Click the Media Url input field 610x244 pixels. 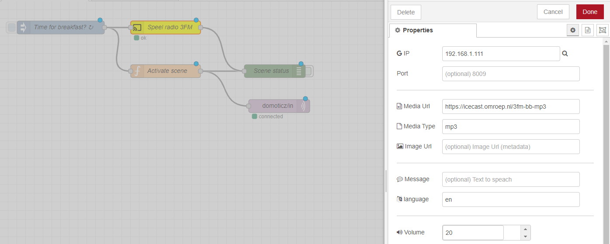click(x=511, y=107)
